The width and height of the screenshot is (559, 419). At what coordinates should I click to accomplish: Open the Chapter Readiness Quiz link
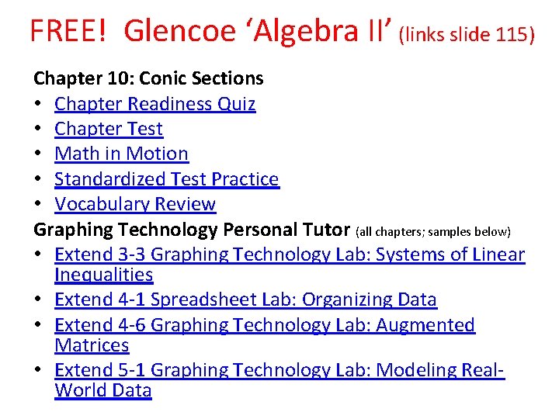155,105
